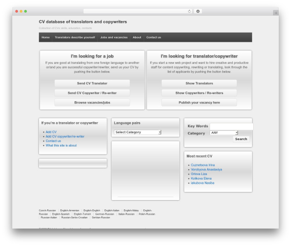
Task: Open Contact us in navigation bar
Action: click(x=154, y=37)
